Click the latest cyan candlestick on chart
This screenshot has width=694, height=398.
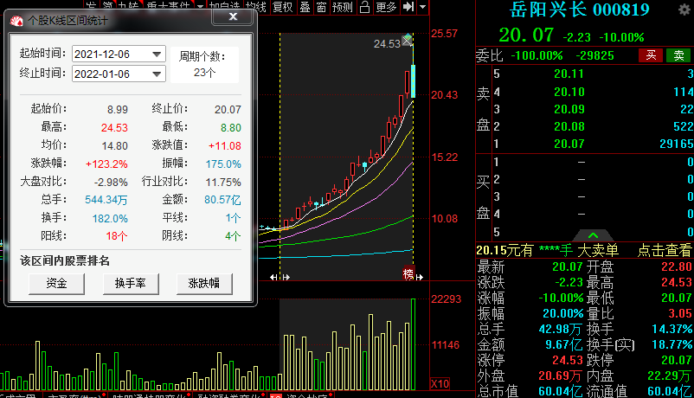point(413,81)
